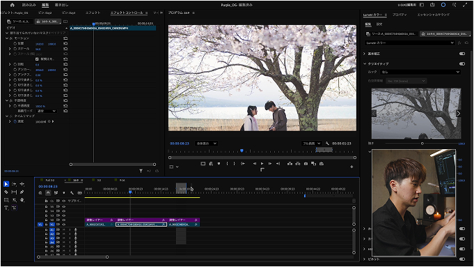This screenshot has height=267, width=474.
Task: Open the エフェクト panel tab
Action: tap(93, 13)
